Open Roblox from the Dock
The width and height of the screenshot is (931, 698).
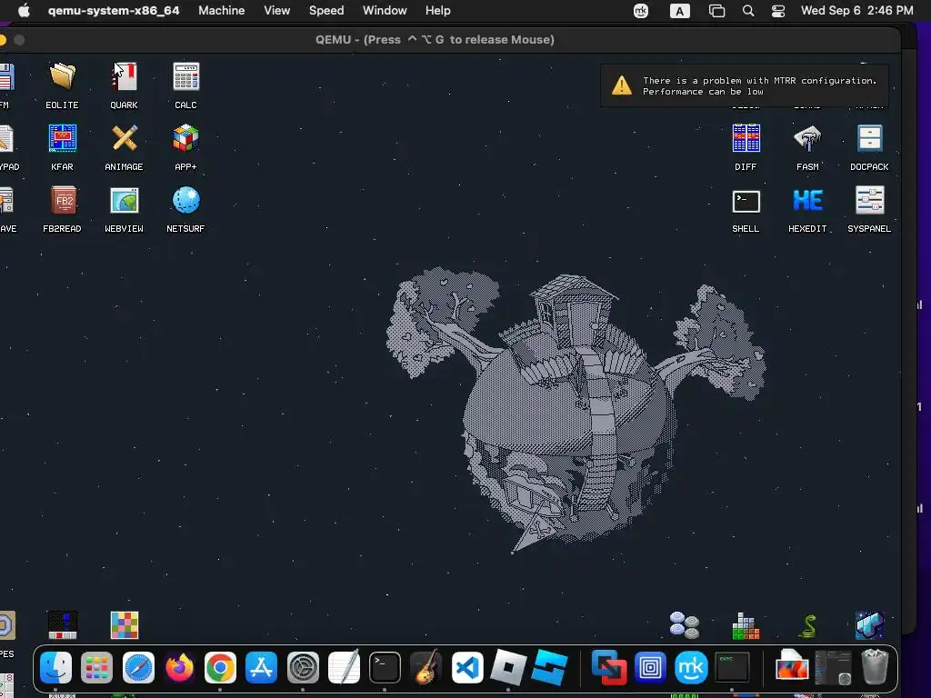[508, 668]
